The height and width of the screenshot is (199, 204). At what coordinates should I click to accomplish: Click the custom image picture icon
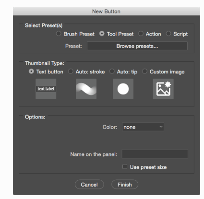[x=163, y=89]
